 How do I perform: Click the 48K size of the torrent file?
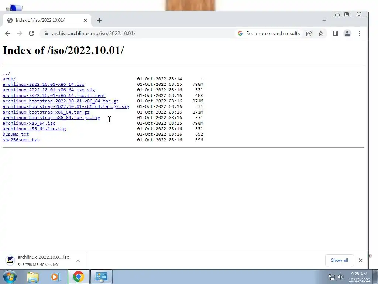coord(199,95)
